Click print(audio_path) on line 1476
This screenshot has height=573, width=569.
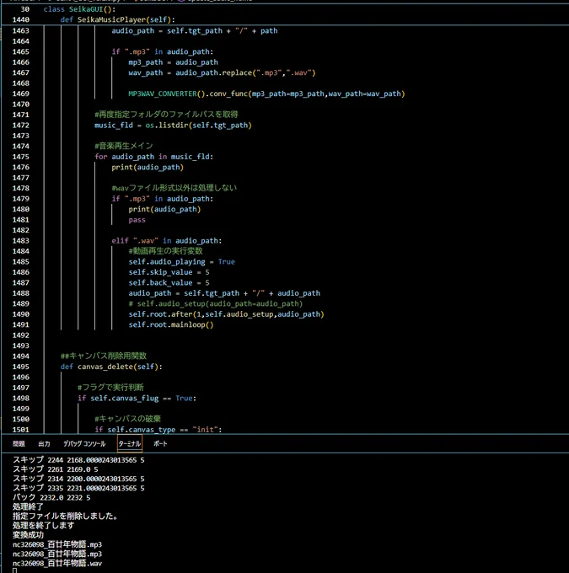click(x=148, y=167)
